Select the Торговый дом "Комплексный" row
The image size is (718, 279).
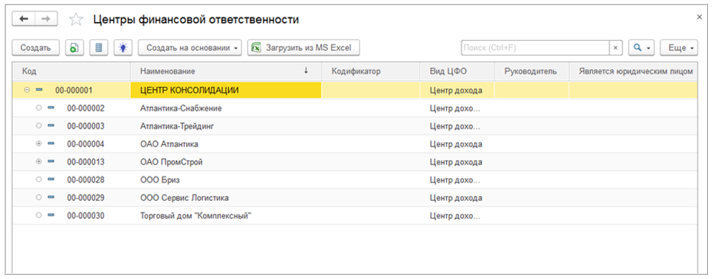(355, 216)
